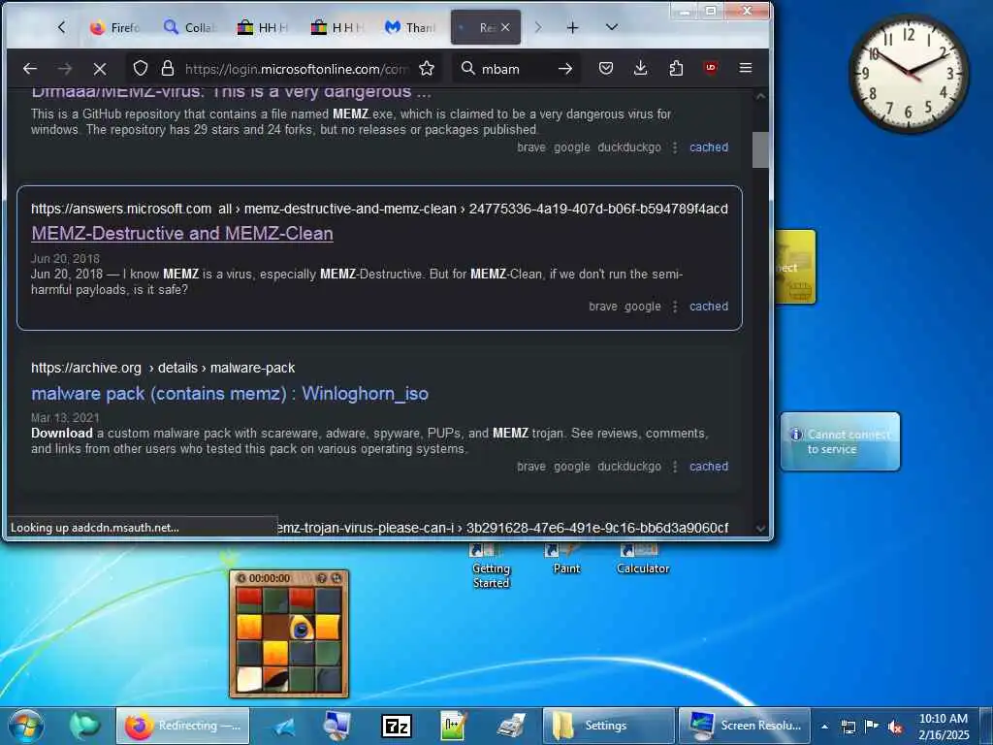This screenshot has height=745, width=993.
Task: Bookmark this page with the star icon
Action: (427, 69)
